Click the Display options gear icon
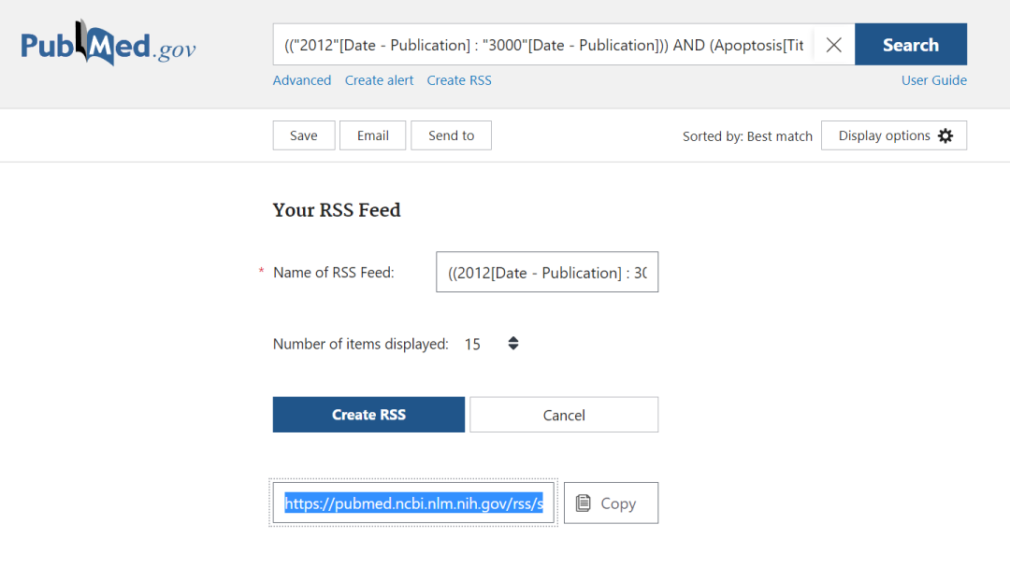The width and height of the screenshot is (1010, 567). tap(945, 135)
